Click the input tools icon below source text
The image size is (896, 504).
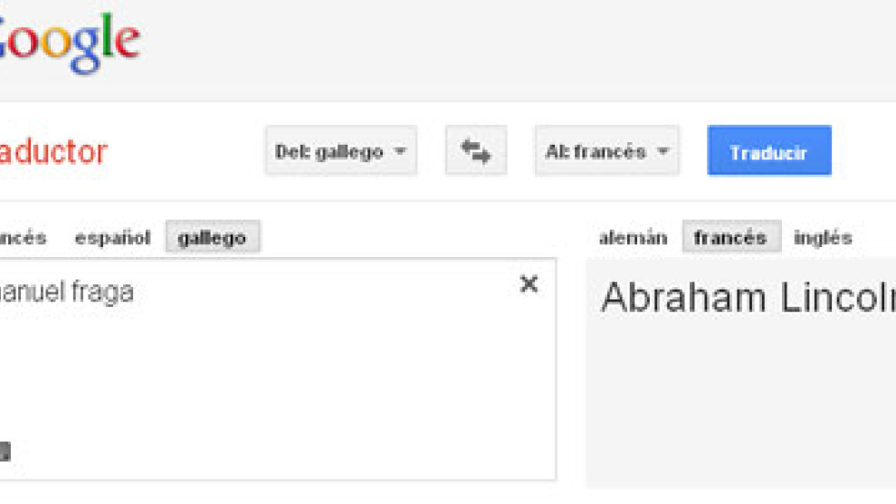coord(5,451)
